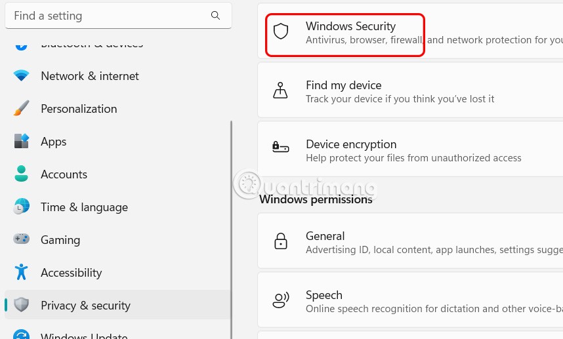Click the Find my device icon
563x339 pixels.
tap(281, 90)
